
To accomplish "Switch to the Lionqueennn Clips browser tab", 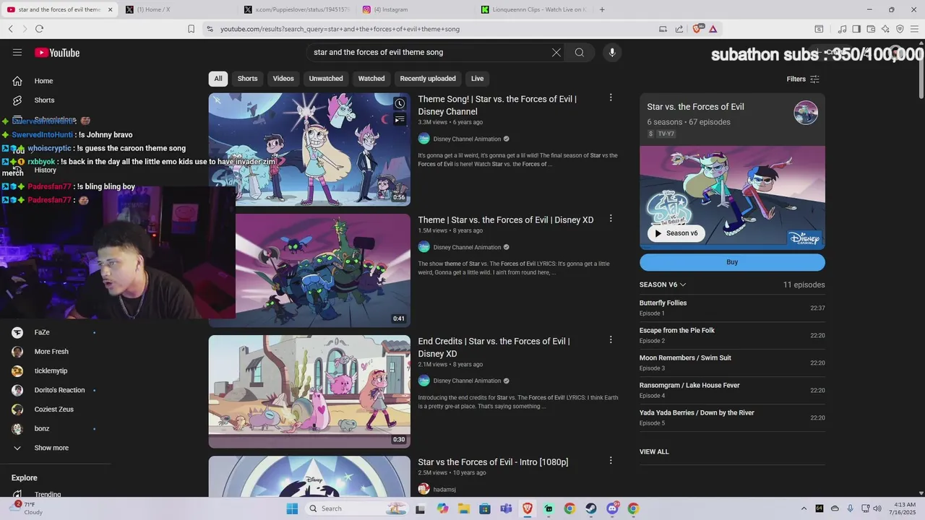I will point(535,9).
